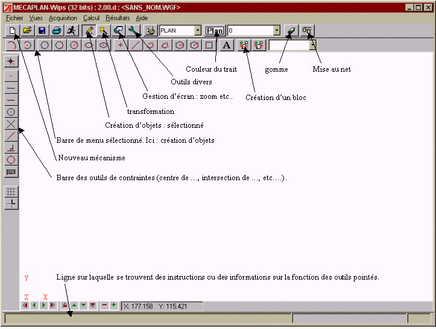This screenshot has width=436, height=329.
Task: Select the TEXT snap constraint icon
Action: (x=11, y=172)
